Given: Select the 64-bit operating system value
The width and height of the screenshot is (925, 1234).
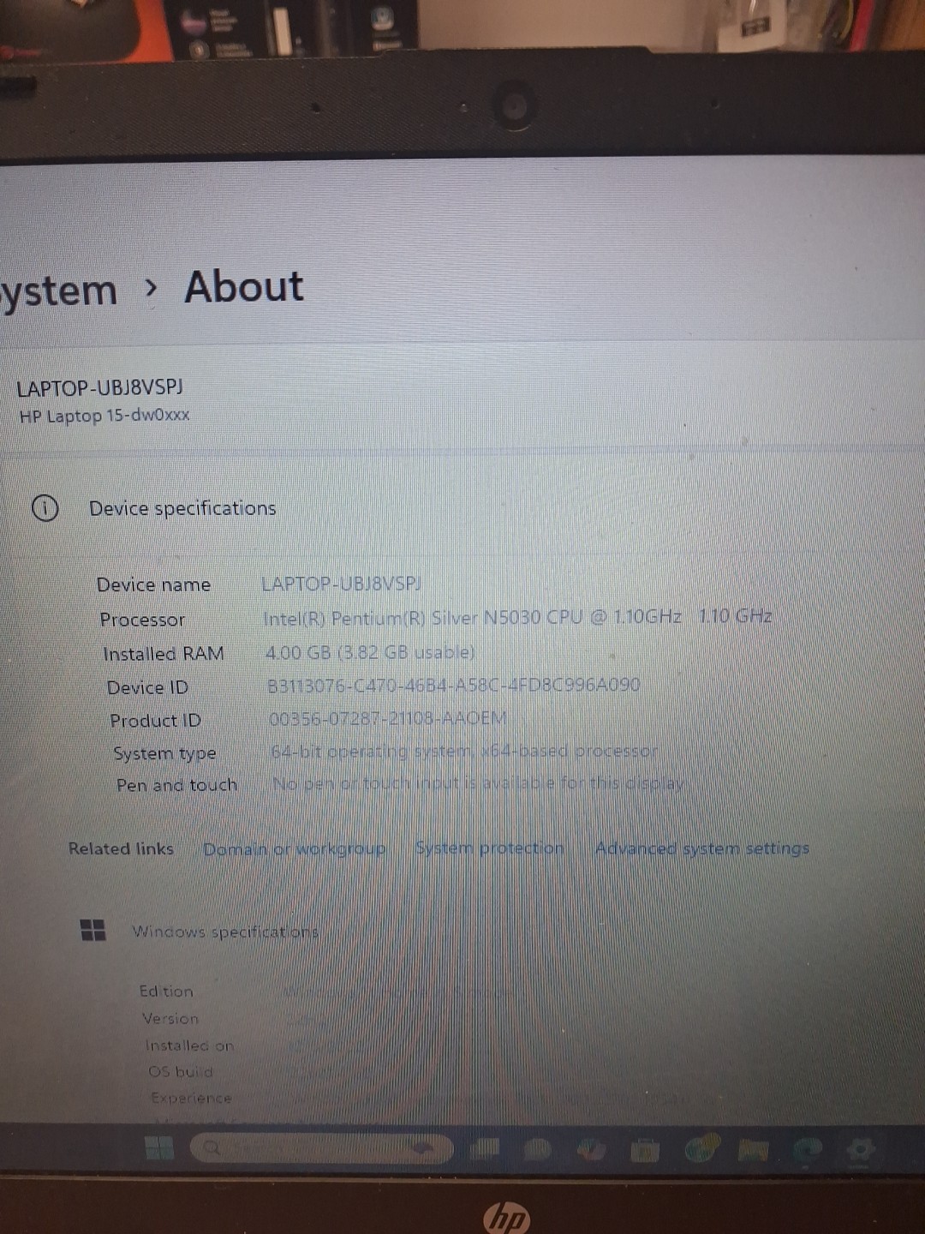Looking at the screenshot, I should [x=464, y=752].
